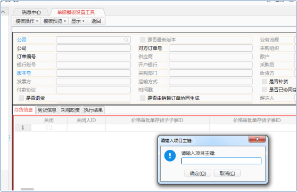The height and width of the screenshot is (192, 297).
Task: Open the 到货信息 tab
Action: point(47,110)
